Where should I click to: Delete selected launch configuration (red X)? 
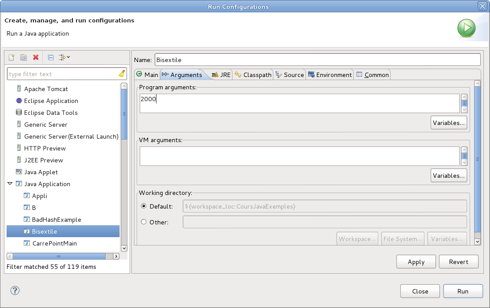(36, 57)
